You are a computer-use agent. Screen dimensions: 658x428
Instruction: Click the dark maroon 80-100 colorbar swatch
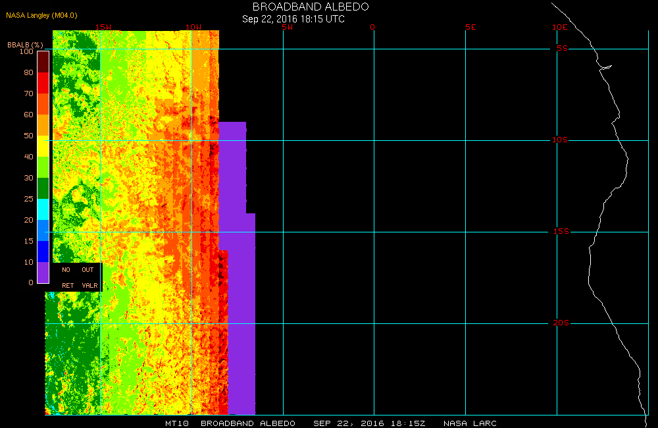43,61
